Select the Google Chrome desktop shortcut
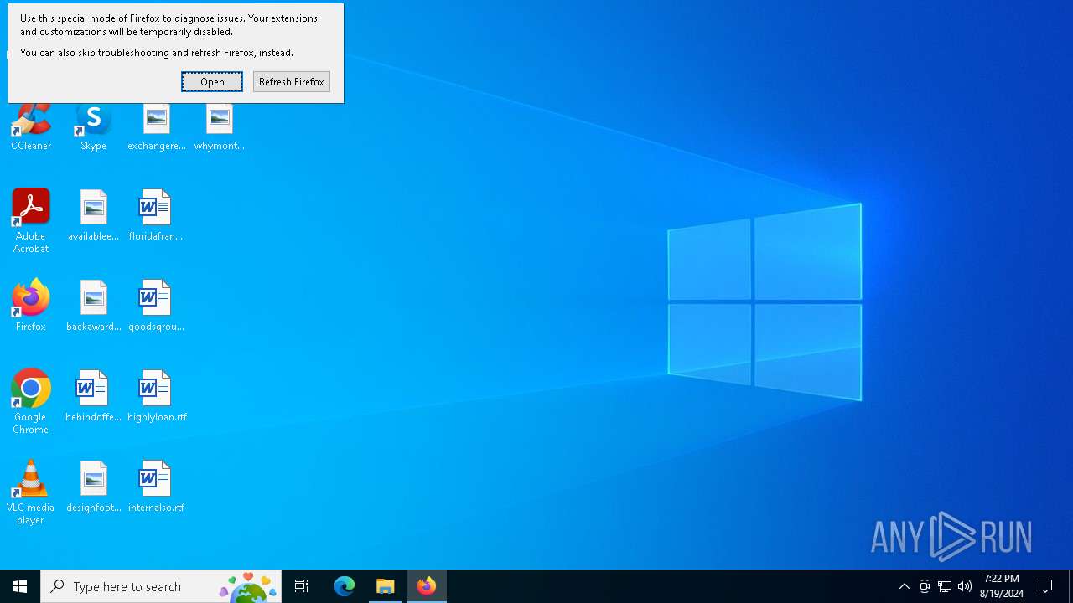Screen dimensions: 1073x603 [x=31, y=402]
